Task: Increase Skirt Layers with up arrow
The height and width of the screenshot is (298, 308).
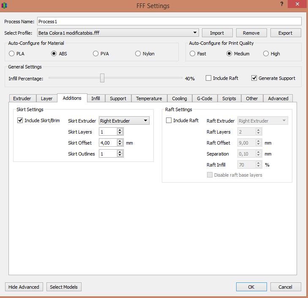Action: click(x=120, y=130)
